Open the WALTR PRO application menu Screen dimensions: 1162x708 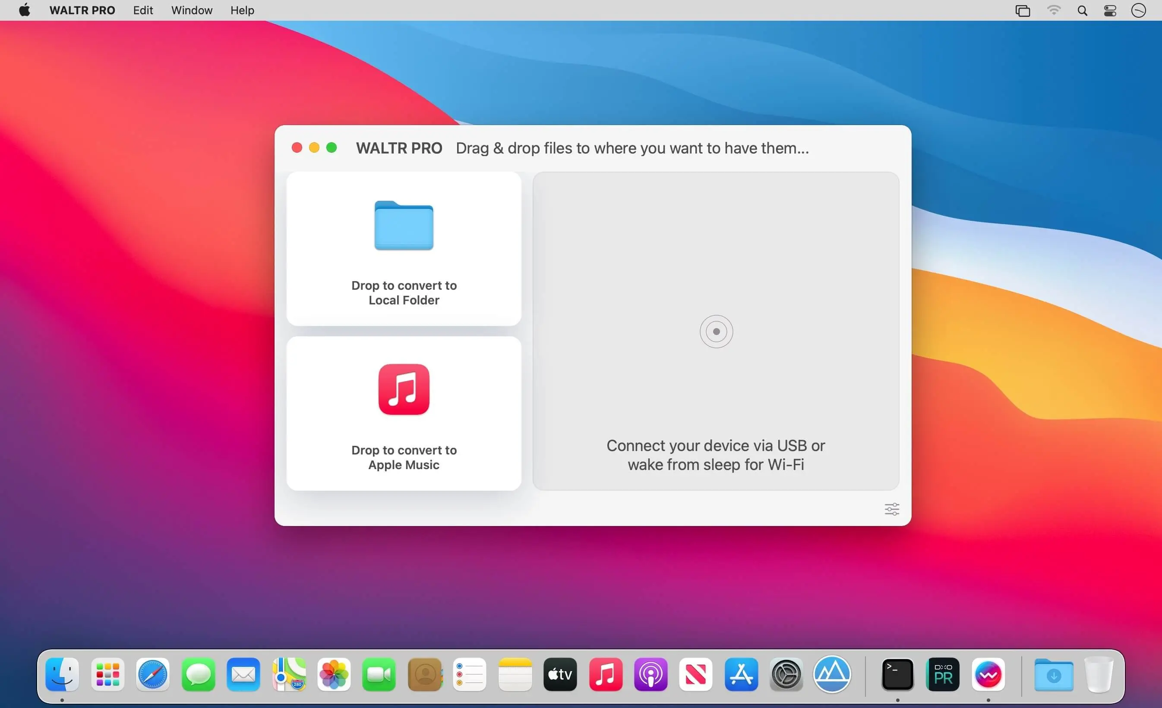click(x=82, y=10)
